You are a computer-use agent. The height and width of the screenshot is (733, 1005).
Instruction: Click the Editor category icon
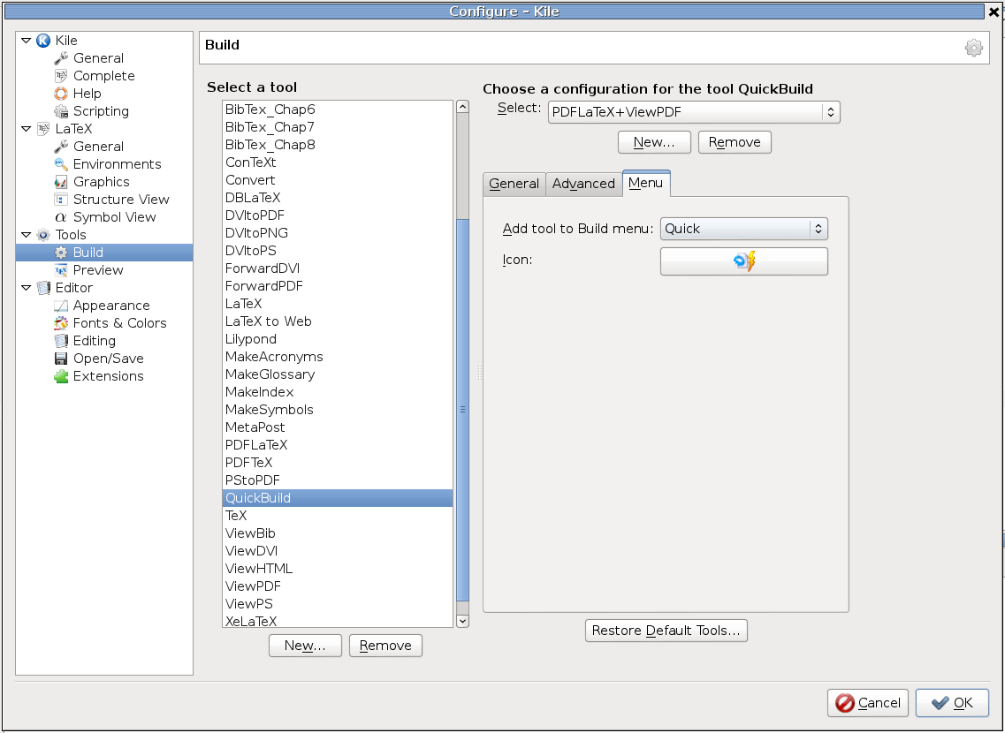coord(43,288)
